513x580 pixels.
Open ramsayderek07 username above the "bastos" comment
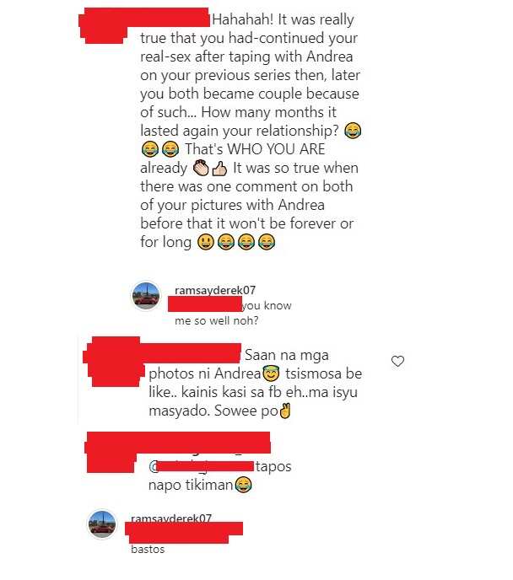(x=171, y=518)
